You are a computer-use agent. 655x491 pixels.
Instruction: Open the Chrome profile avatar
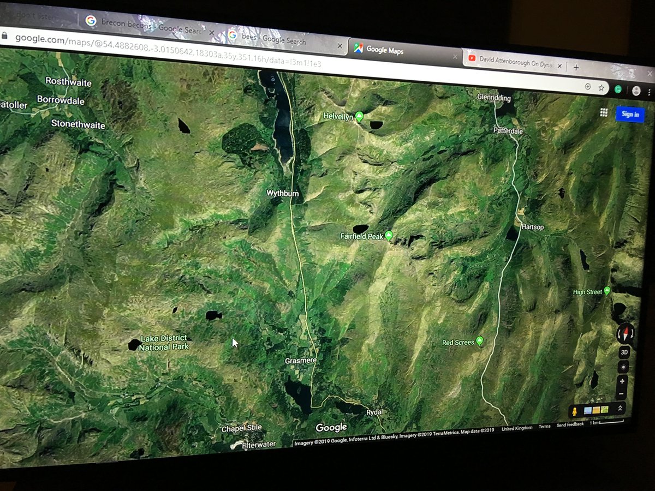click(x=636, y=91)
